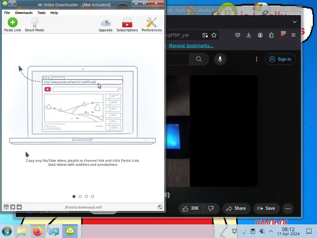Click '30 daily downloads left' text
Screen dimensions: 317x238
click(x=83, y=207)
